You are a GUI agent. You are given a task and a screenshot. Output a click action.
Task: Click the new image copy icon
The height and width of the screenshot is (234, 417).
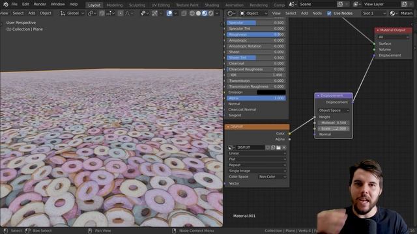[273, 148]
